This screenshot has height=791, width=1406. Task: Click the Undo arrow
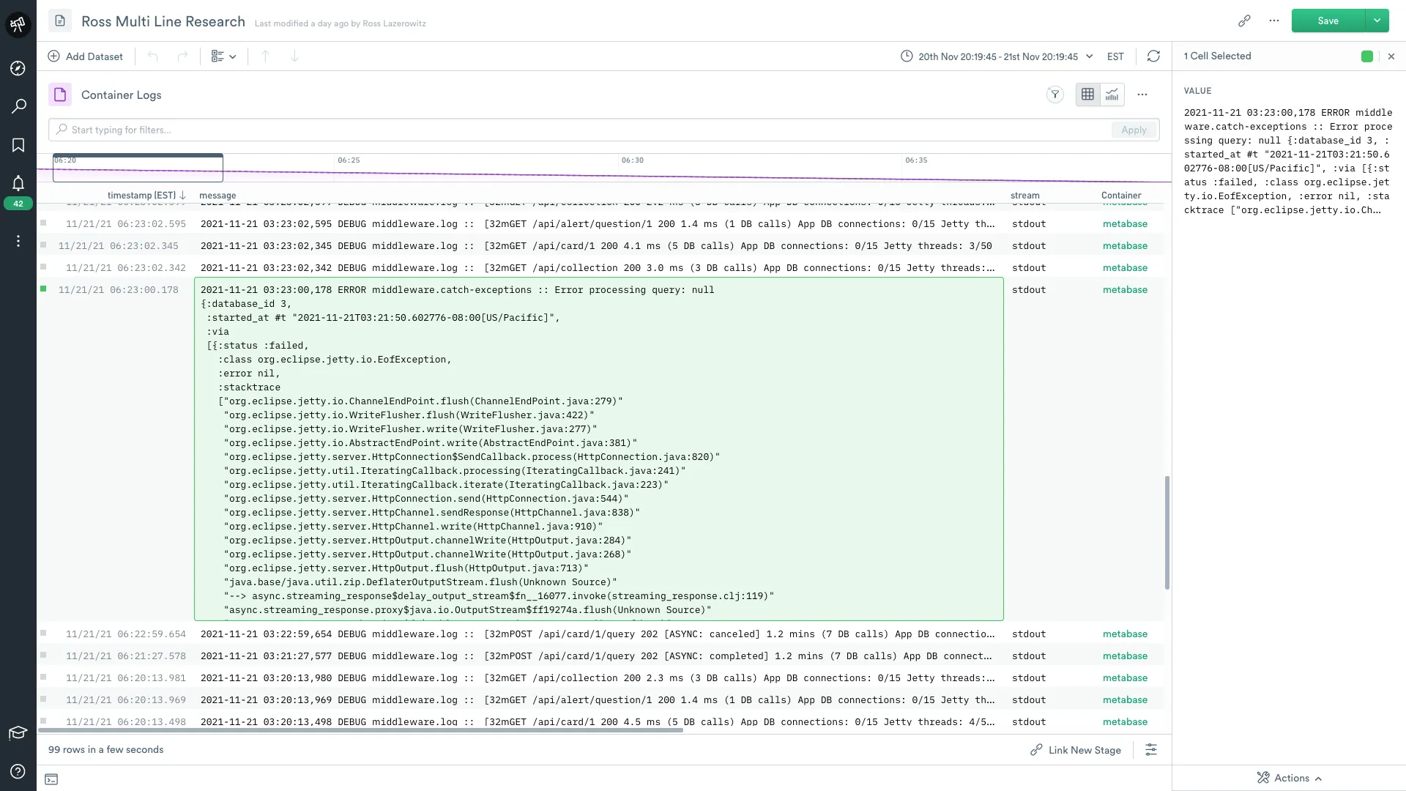point(152,56)
